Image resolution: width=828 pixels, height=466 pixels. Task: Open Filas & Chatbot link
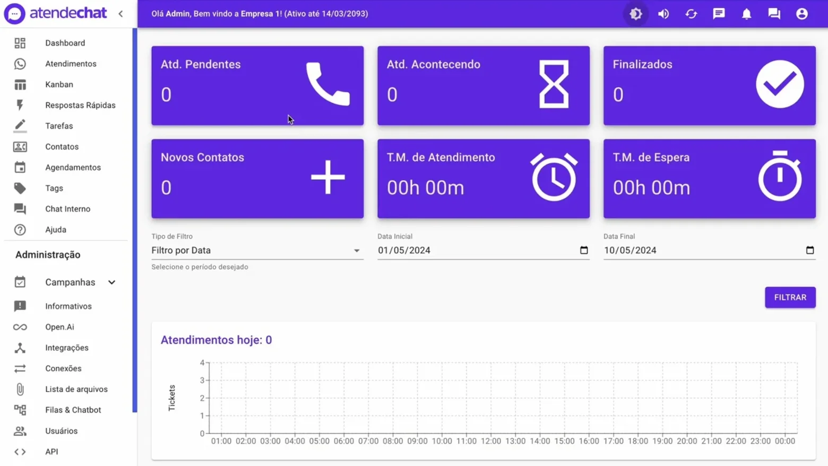coord(73,410)
